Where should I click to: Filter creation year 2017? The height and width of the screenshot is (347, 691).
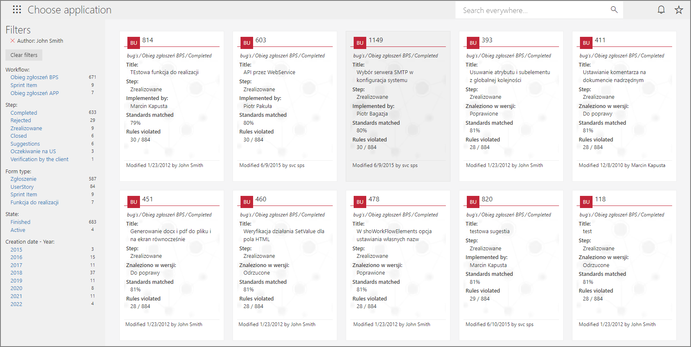pos(16,265)
